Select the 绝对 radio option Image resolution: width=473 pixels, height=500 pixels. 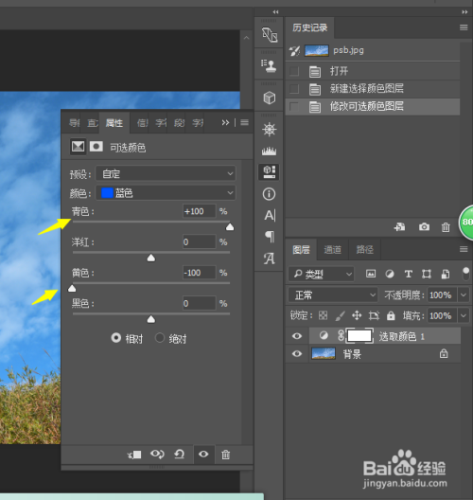point(160,338)
